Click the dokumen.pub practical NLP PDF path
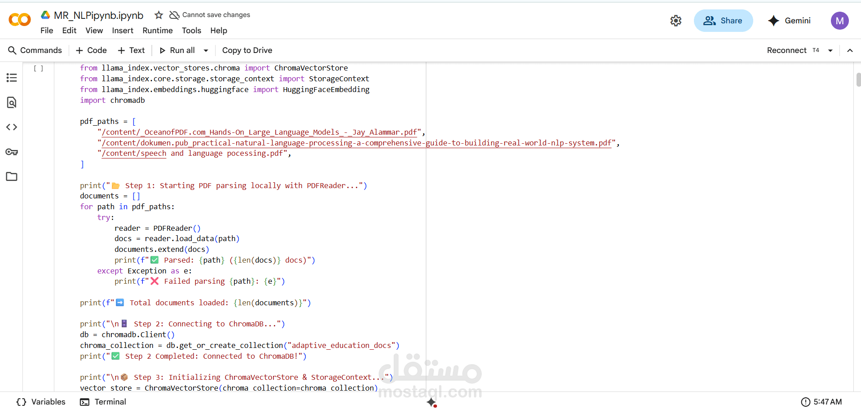 (357, 143)
